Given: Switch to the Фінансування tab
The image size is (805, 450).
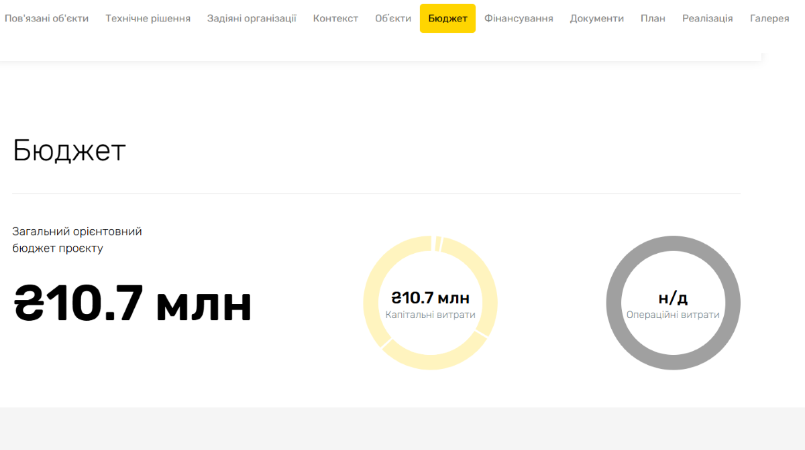Looking at the screenshot, I should pos(519,18).
